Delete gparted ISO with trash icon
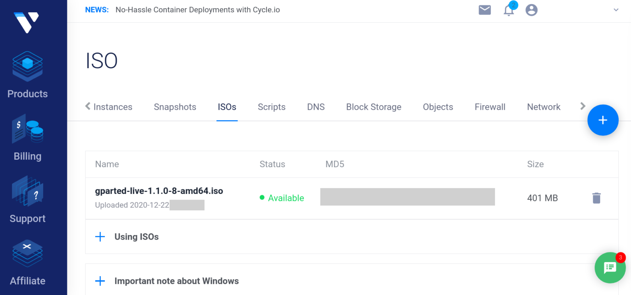 point(596,198)
